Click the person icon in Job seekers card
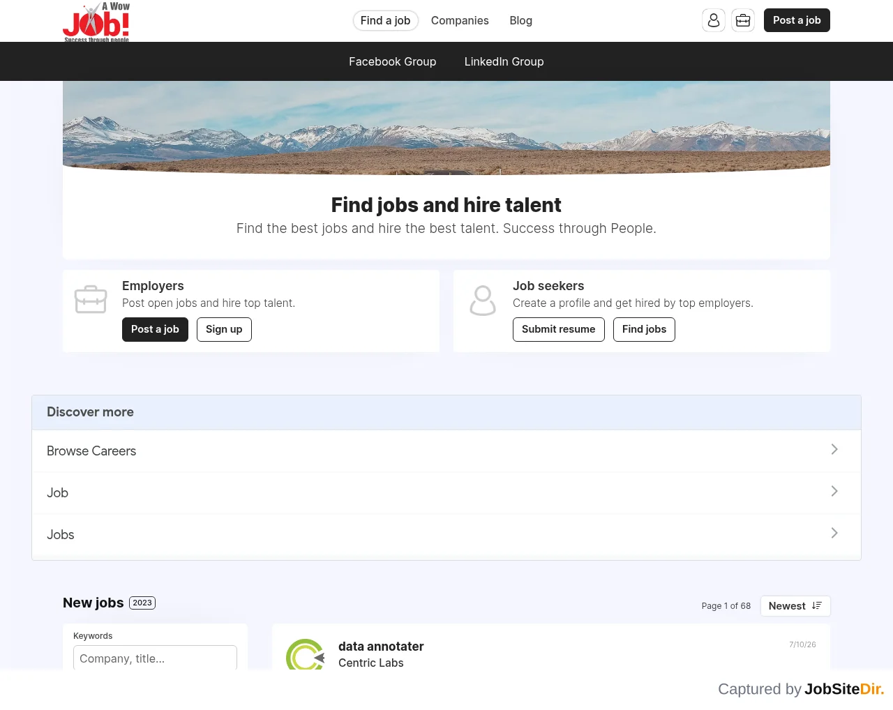The width and height of the screenshot is (893, 710). click(x=483, y=300)
